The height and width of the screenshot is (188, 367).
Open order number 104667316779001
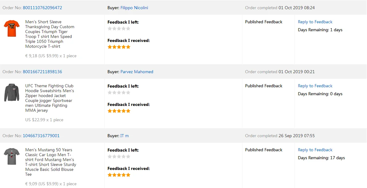(41, 136)
